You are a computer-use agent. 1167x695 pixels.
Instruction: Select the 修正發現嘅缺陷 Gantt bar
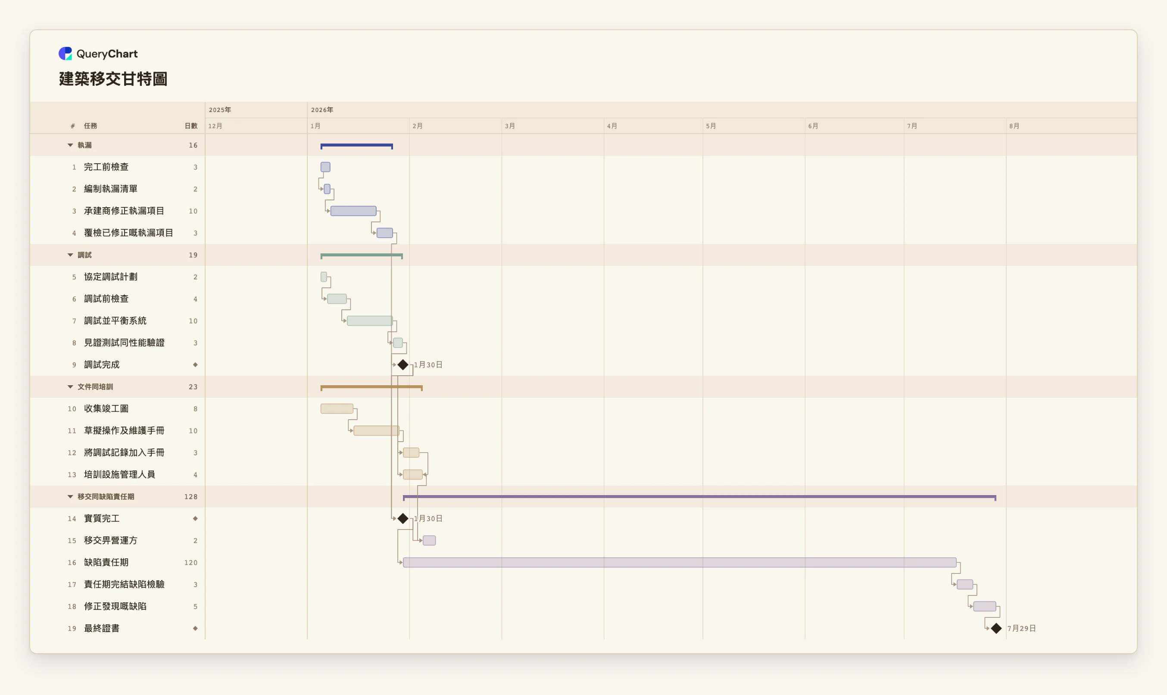click(985, 607)
